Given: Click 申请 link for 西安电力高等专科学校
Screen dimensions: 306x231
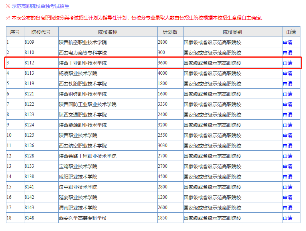Looking at the screenshot, I should (287, 52).
